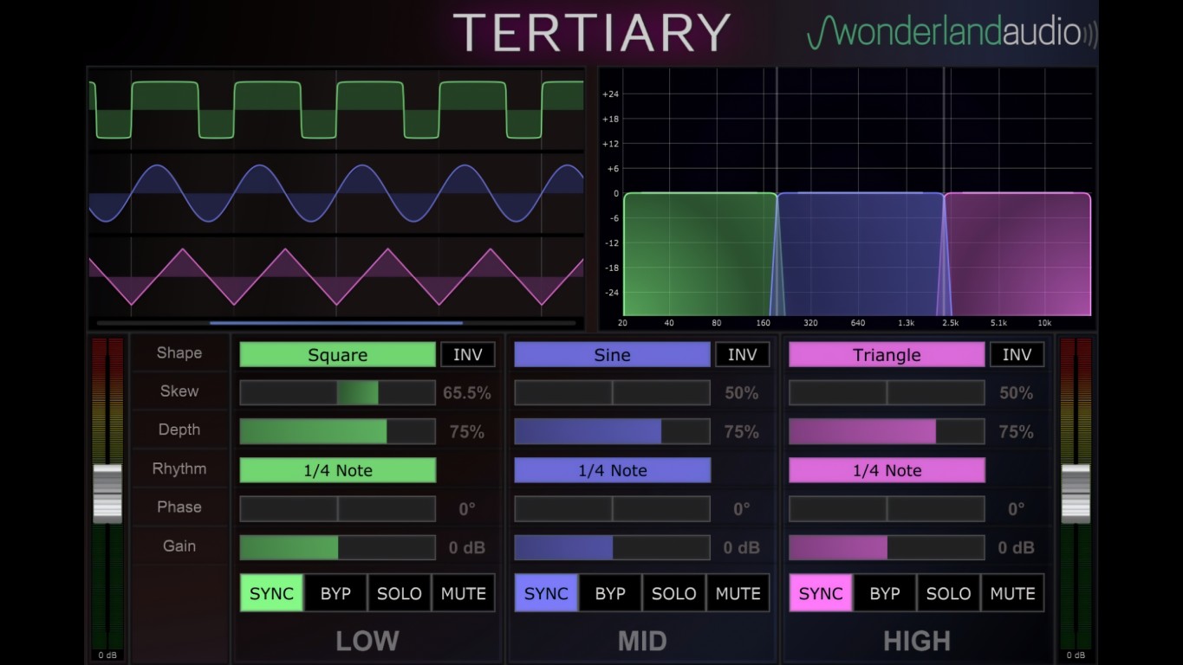Disable SYNC on the Low band
Image resolution: width=1183 pixels, height=665 pixels.
coord(271,593)
